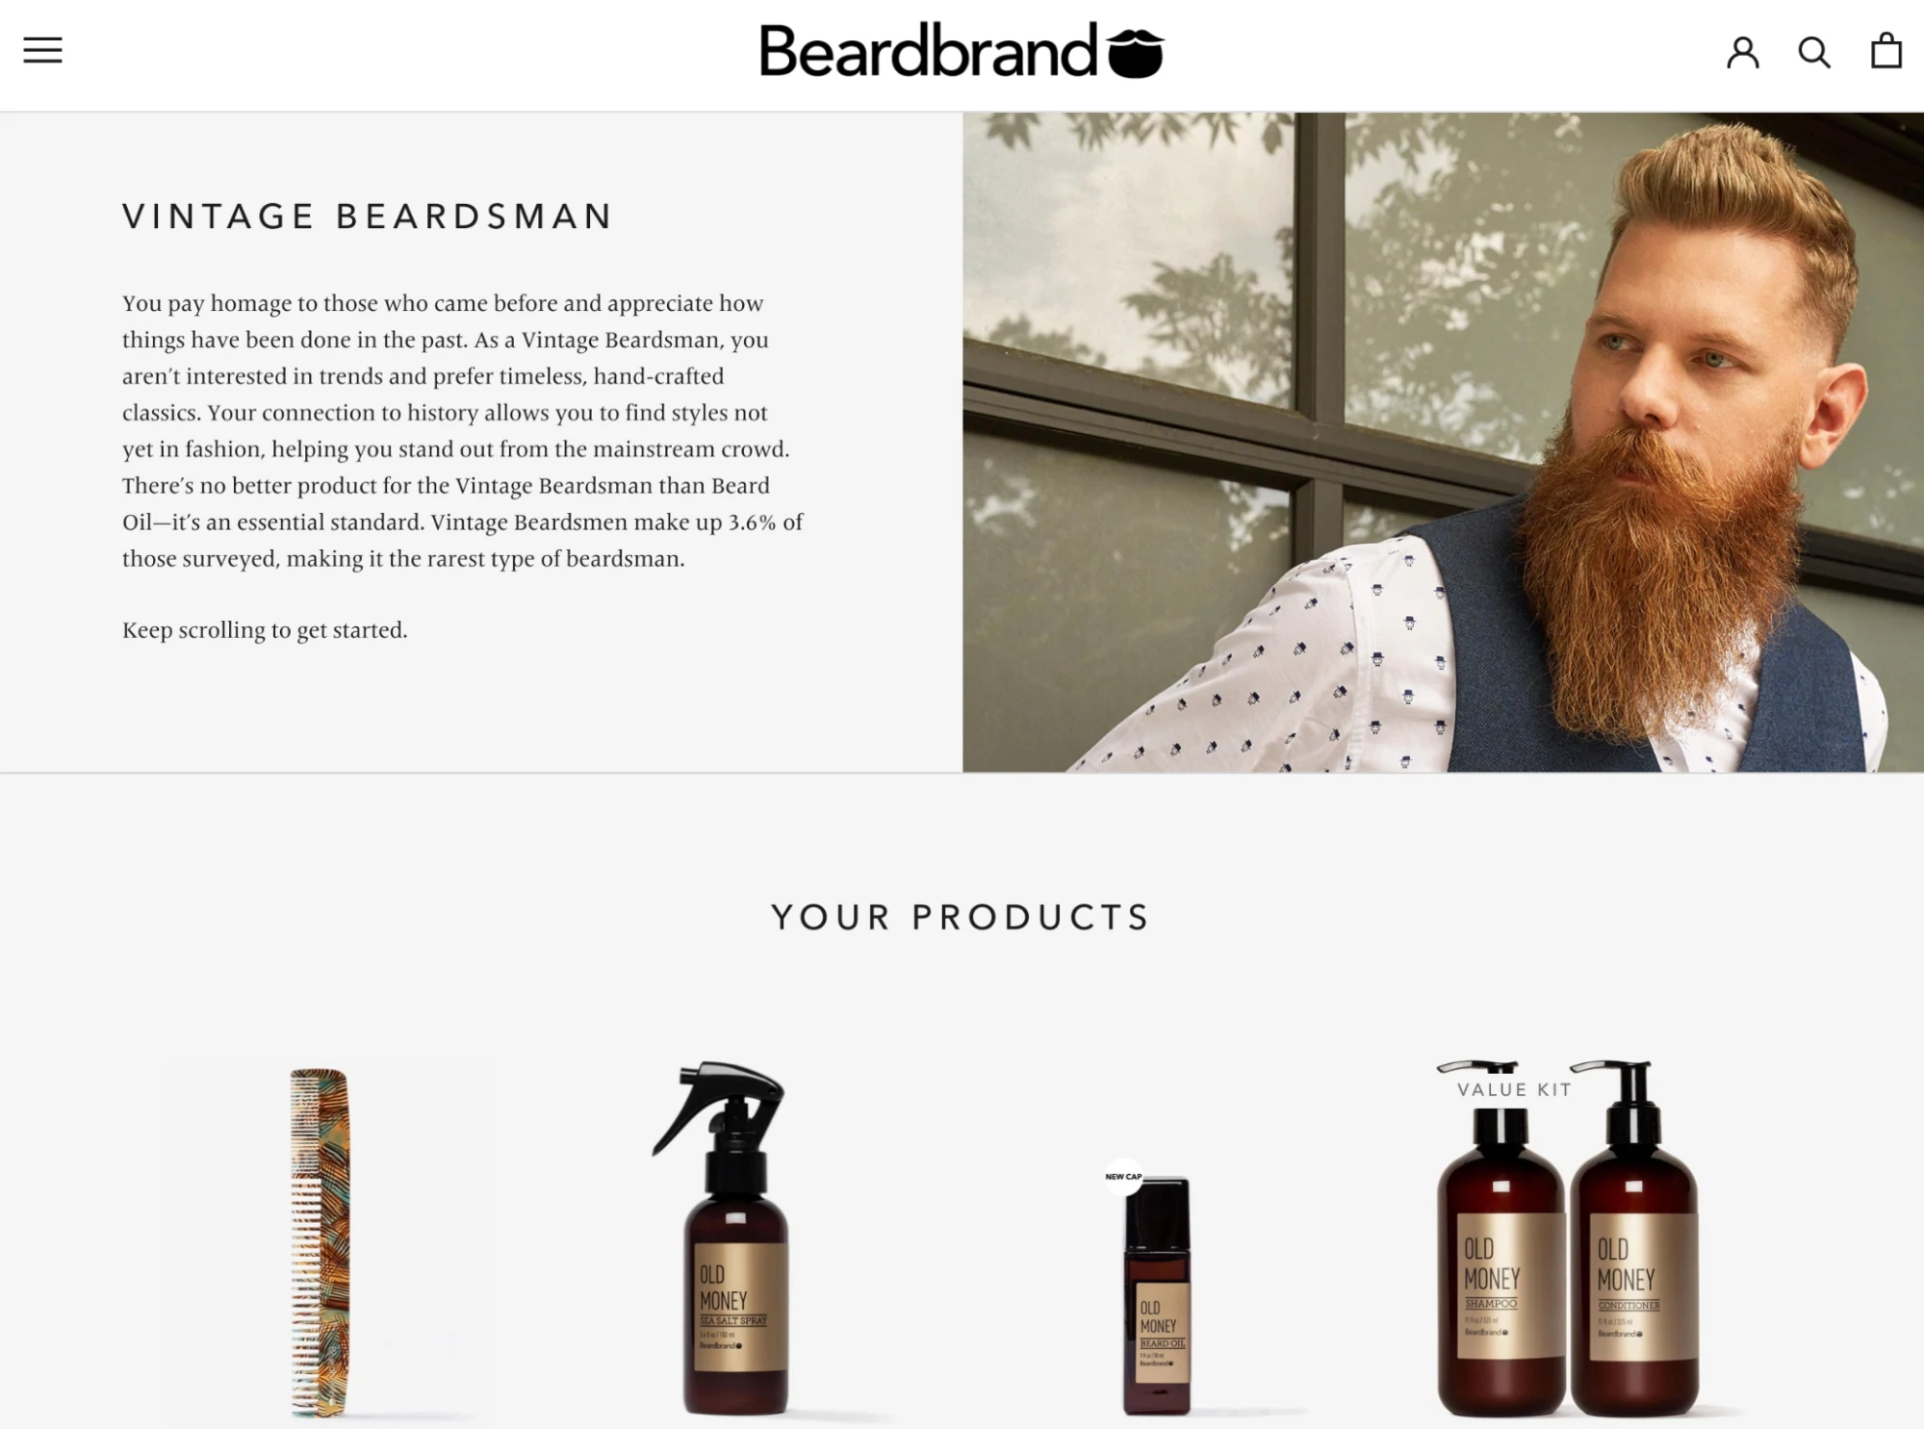Open Old Money Beard Oil product
Image resolution: width=1924 pixels, height=1429 pixels.
(x=1157, y=1294)
